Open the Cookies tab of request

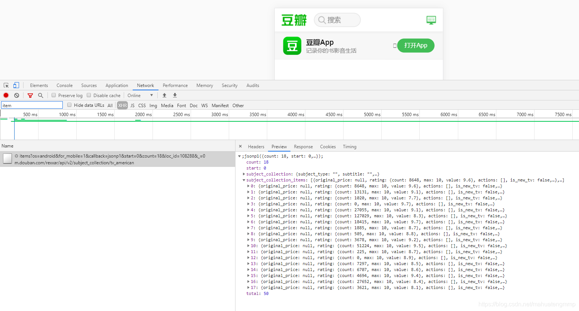[x=328, y=147]
